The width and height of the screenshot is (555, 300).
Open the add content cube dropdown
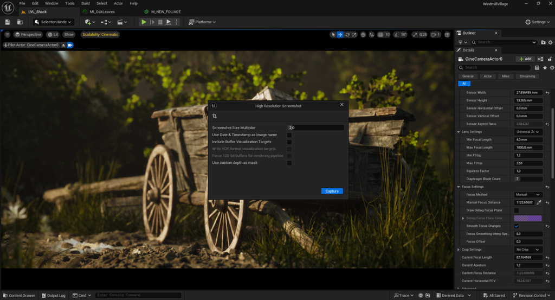click(x=89, y=22)
